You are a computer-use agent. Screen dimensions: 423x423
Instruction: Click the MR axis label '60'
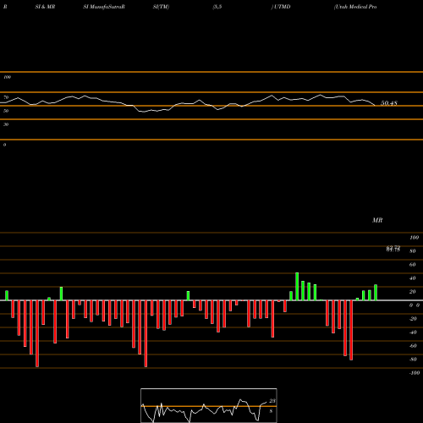coord(413,265)
